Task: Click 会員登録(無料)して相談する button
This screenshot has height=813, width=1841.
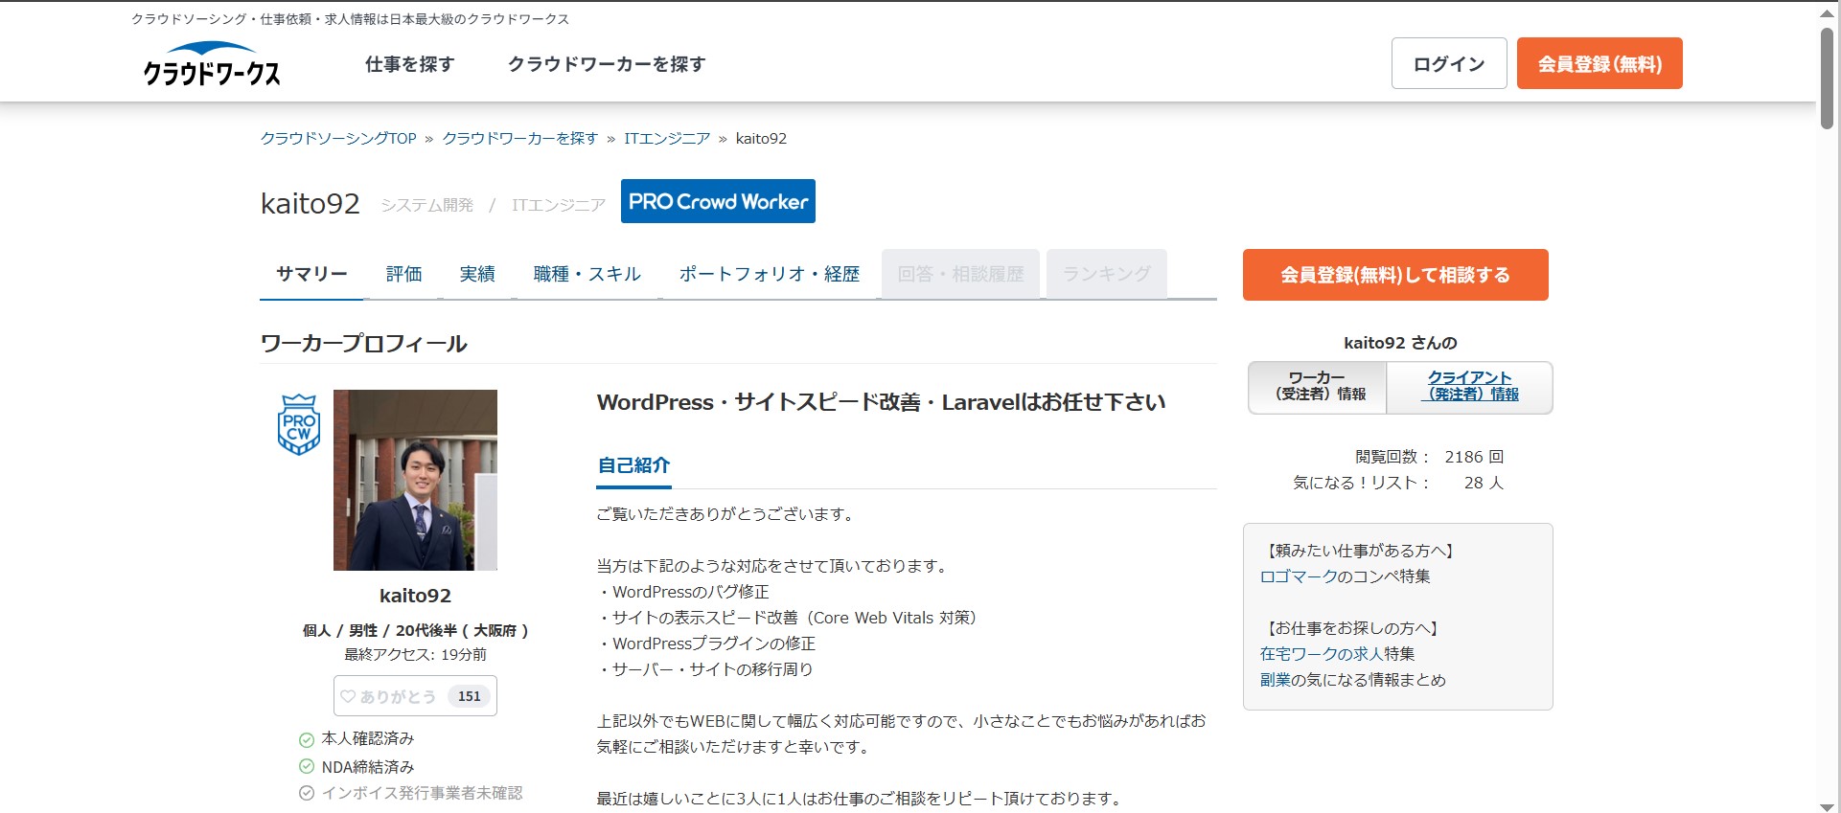Action: [x=1395, y=275]
